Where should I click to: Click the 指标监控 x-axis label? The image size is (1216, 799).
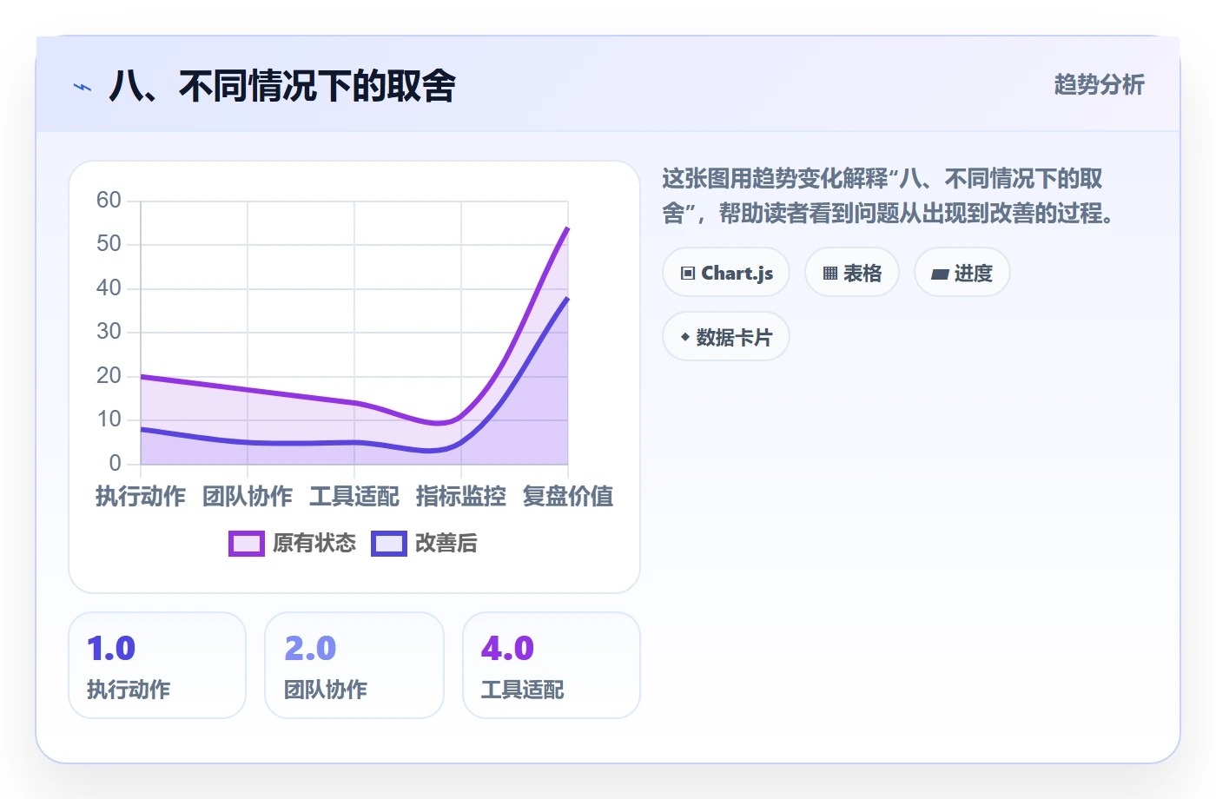[x=461, y=497]
